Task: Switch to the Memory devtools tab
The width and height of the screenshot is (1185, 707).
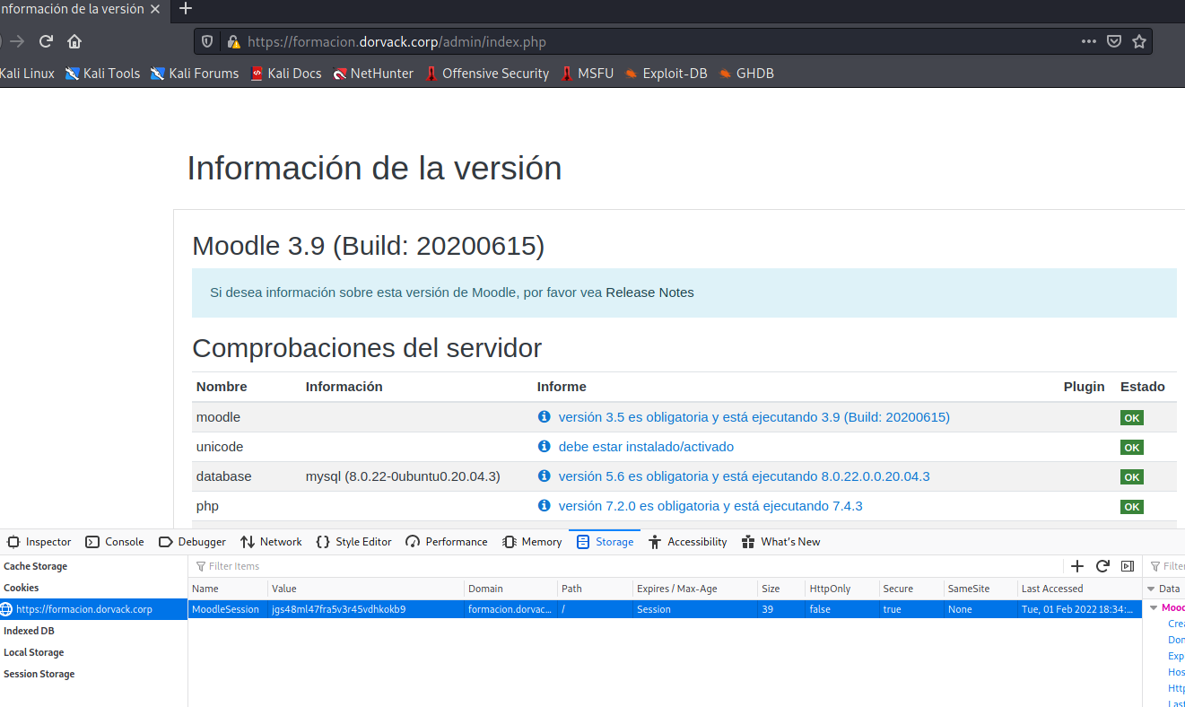Action: click(x=532, y=542)
